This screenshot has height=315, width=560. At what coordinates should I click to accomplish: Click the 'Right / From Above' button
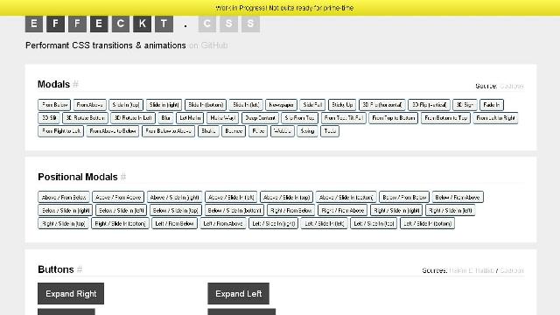click(343, 210)
